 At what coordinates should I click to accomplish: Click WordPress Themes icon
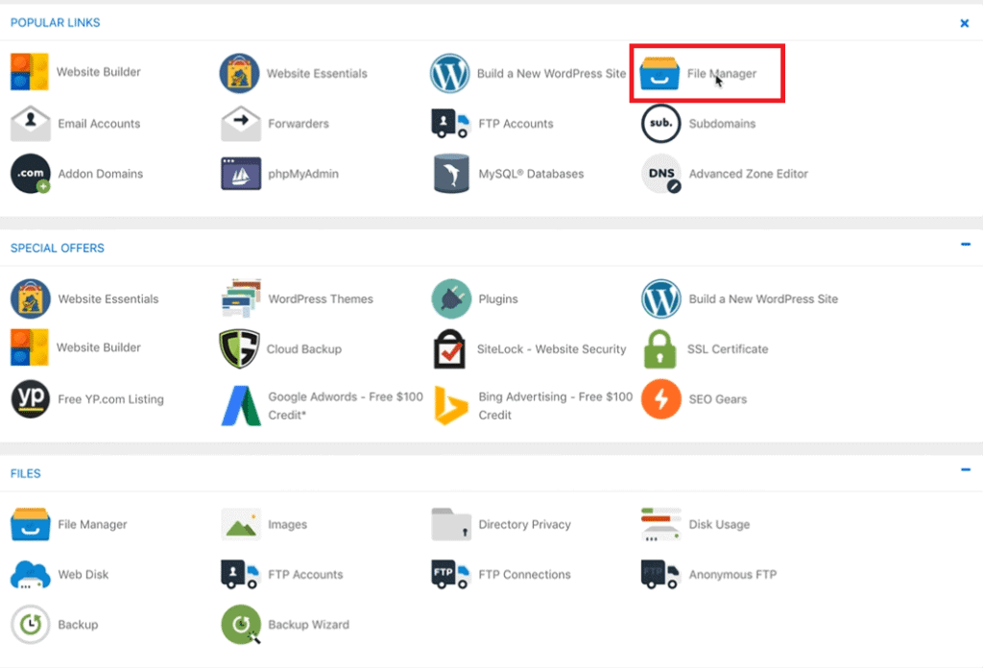[241, 298]
